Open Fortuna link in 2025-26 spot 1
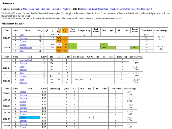172x129 pixels. pyautogui.click(x=23, y=44)
